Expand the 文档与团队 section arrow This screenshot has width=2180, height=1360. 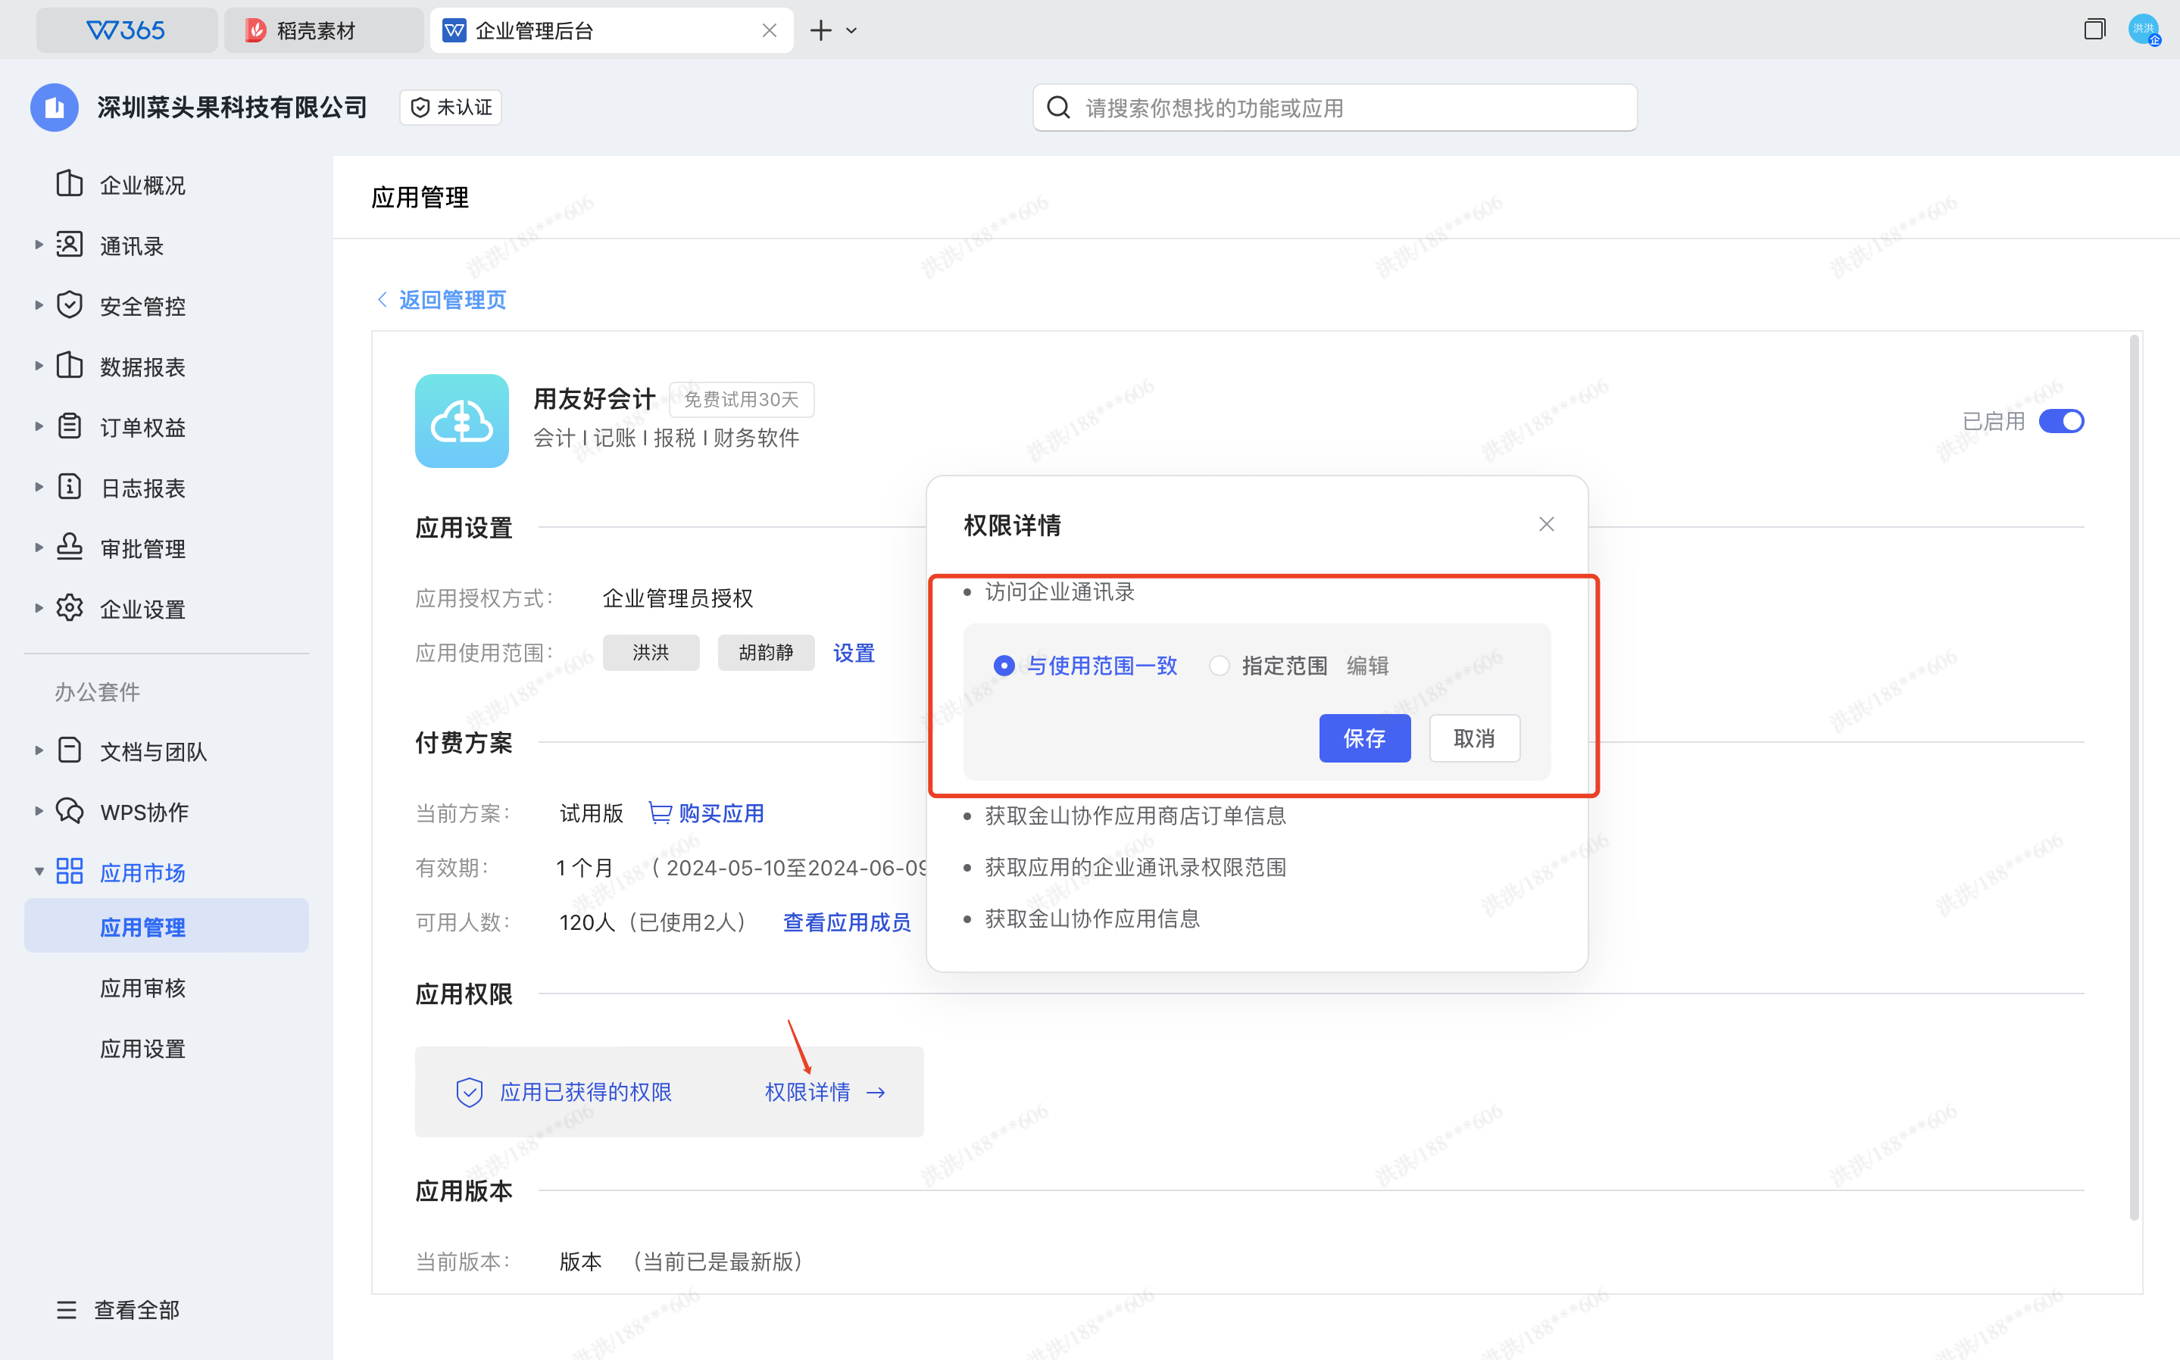click(x=39, y=750)
